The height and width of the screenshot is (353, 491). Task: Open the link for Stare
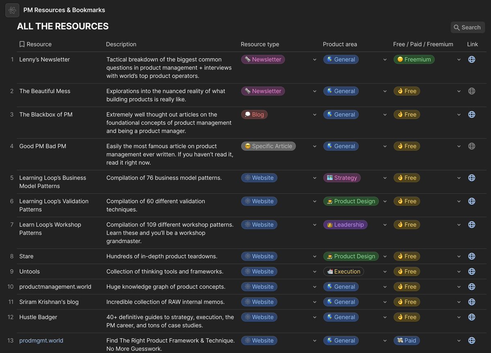[471, 256]
